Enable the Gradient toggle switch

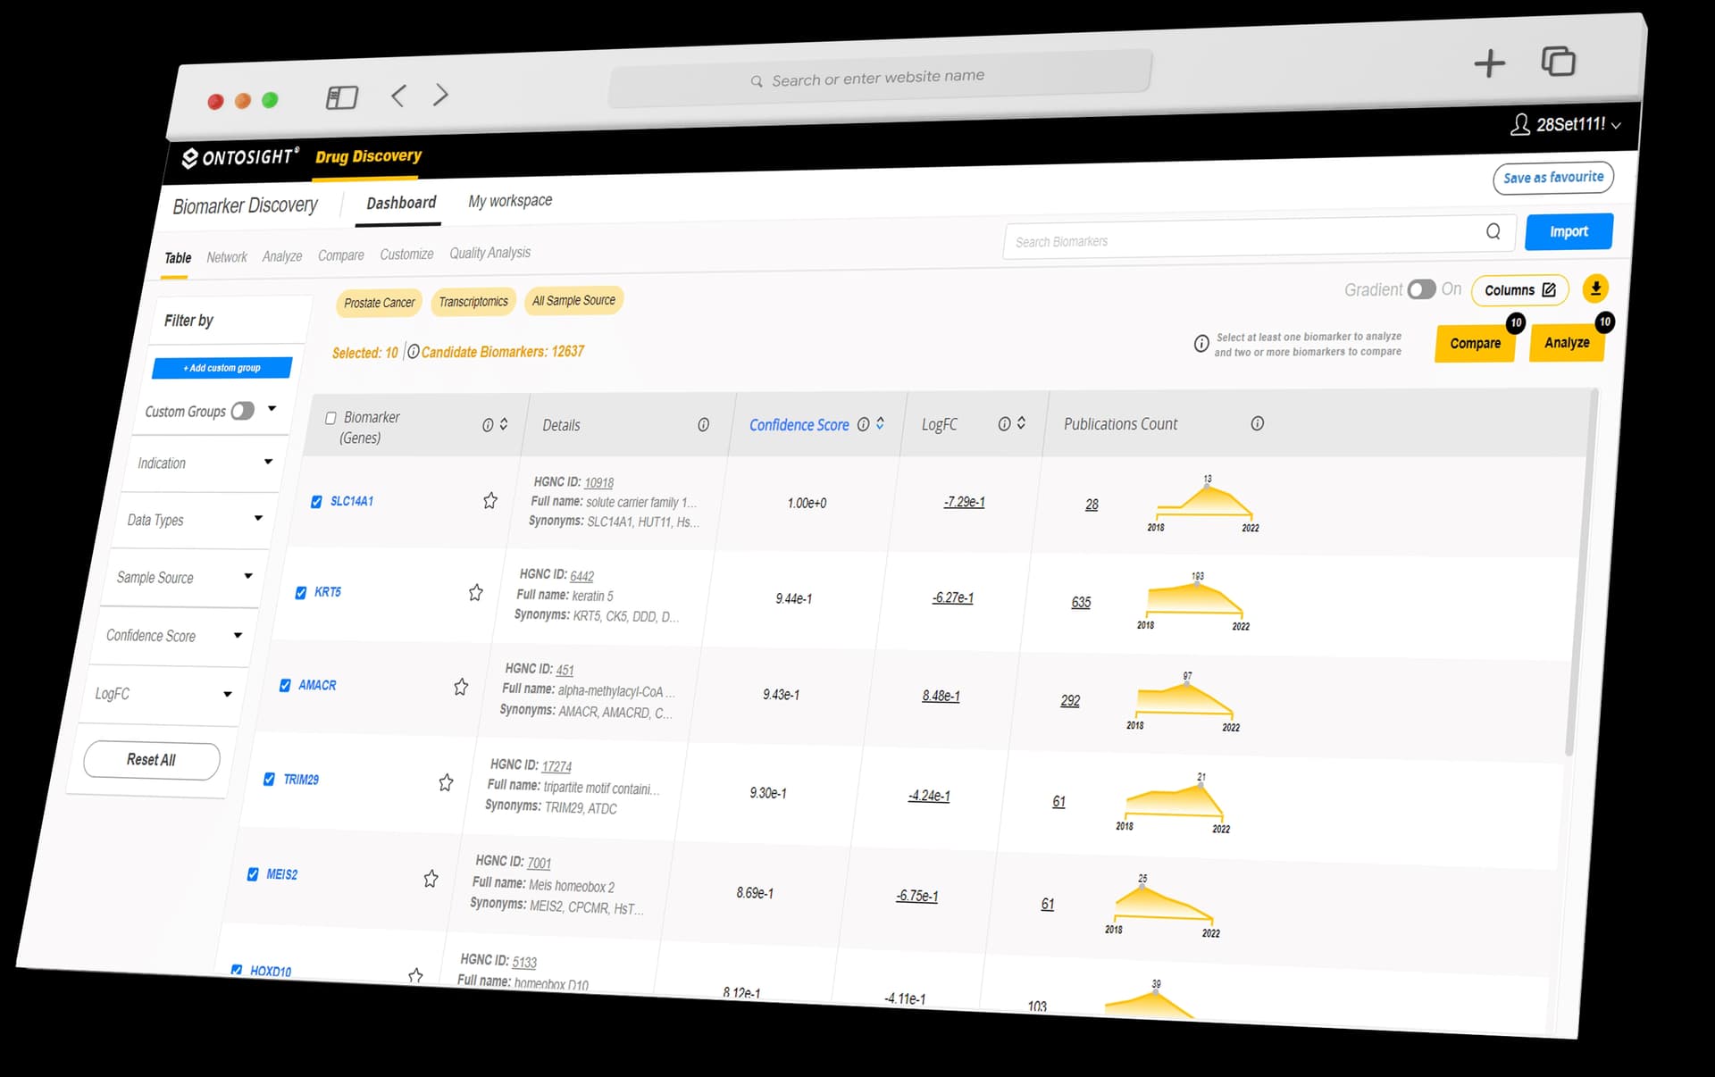pyautogui.click(x=1420, y=289)
